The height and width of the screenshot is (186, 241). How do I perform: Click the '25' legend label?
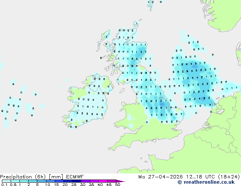click(74, 184)
